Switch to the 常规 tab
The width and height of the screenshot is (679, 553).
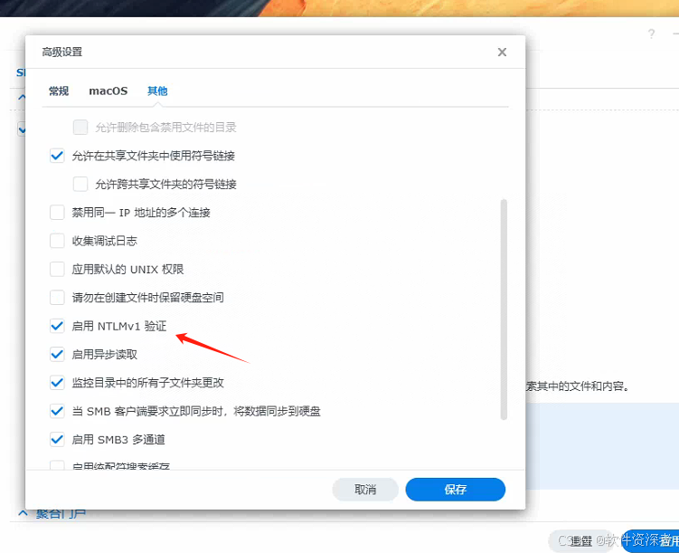click(59, 91)
